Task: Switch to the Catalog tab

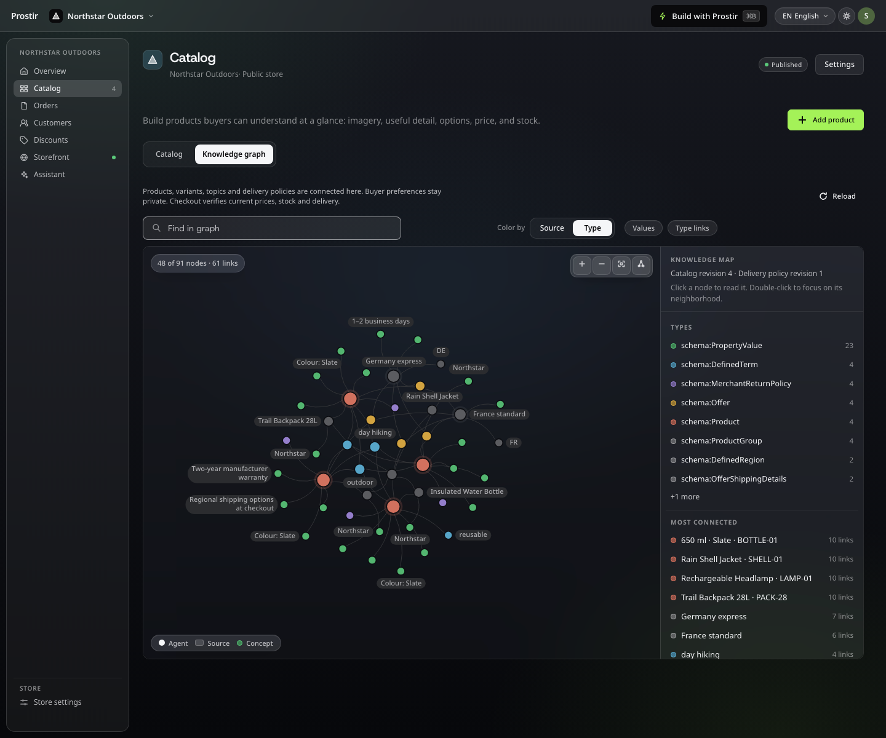Action: (169, 154)
